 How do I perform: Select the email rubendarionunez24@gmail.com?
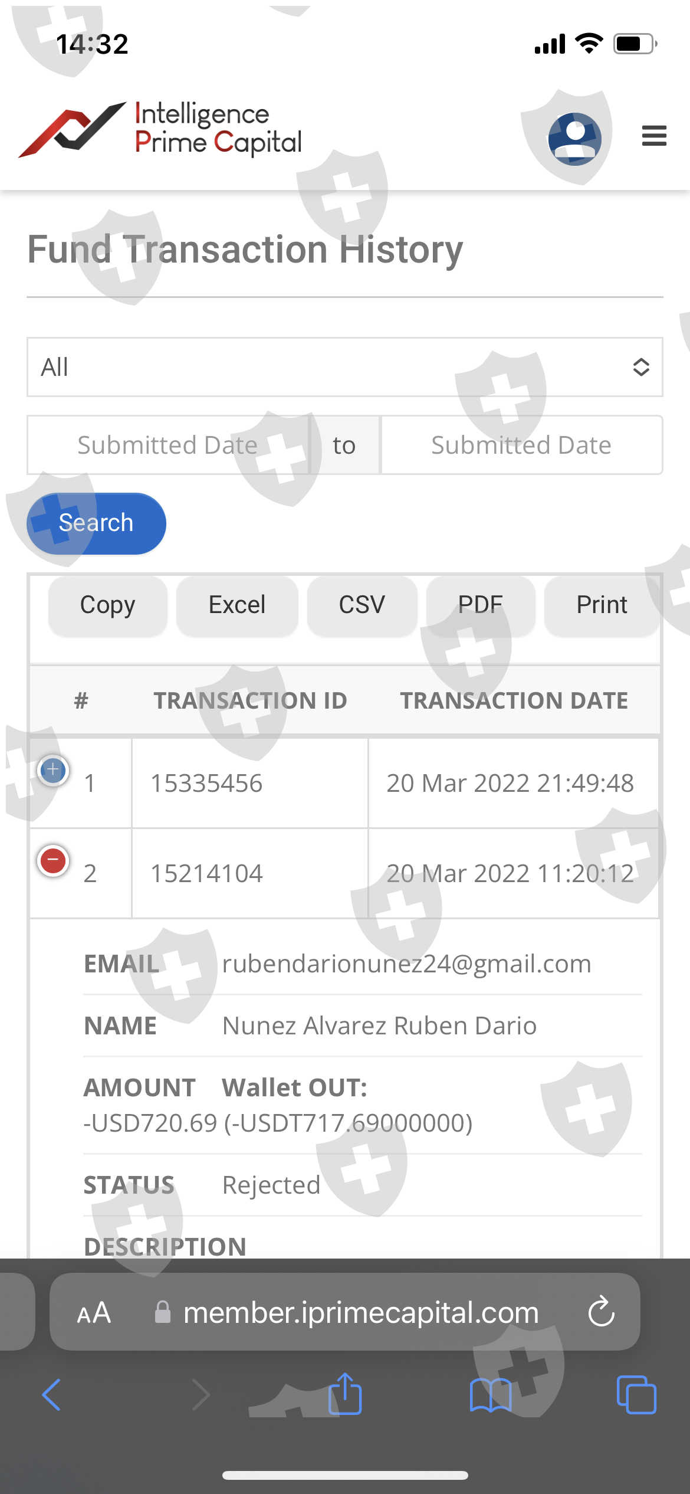coord(406,964)
